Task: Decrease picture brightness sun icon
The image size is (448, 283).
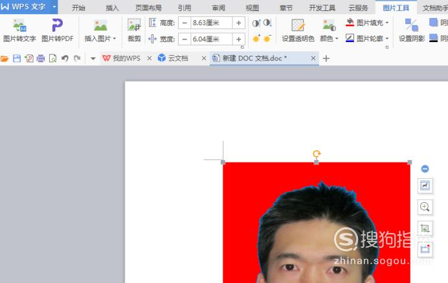Action: [267, 38]
